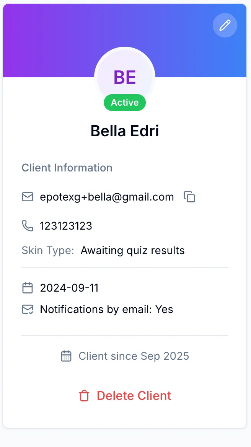
Task: Click the Skin Type label
Action: pos(48,250)
